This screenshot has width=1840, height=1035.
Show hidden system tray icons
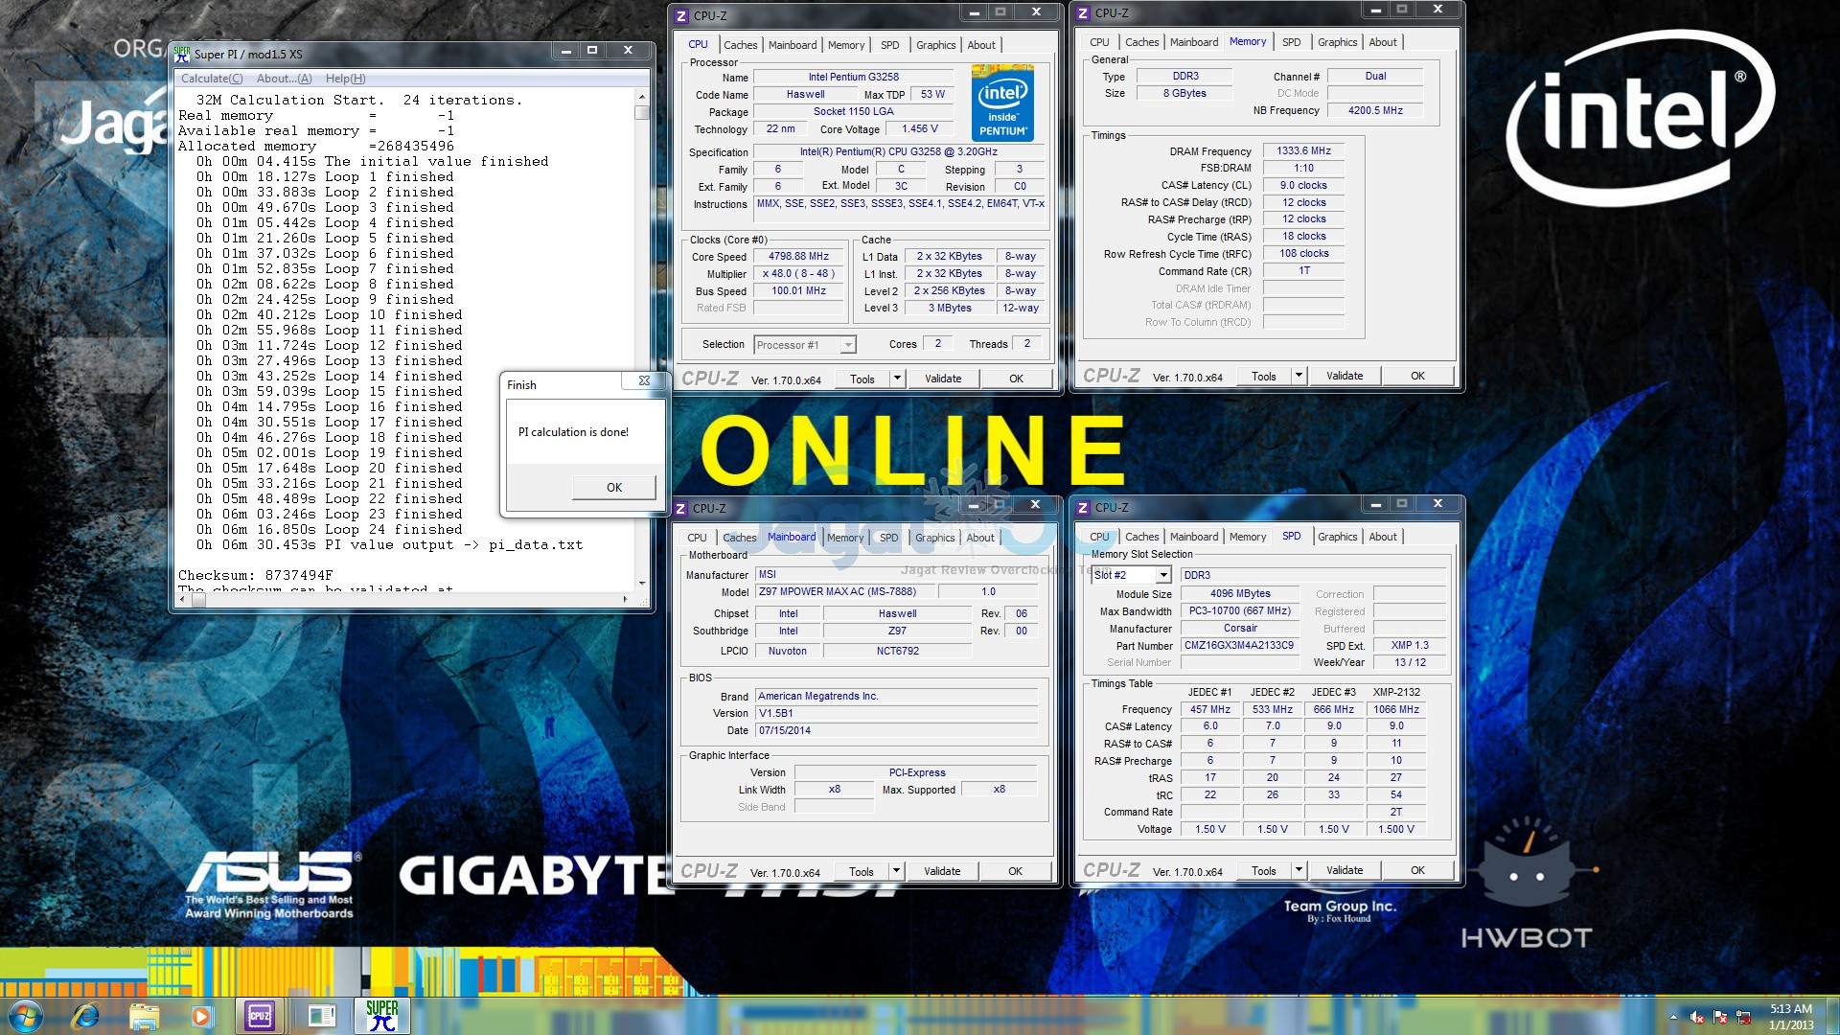tap(1673, 1017)
